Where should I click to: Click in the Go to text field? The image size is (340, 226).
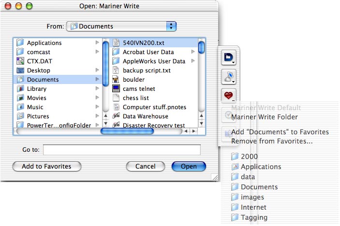point(122,150)
